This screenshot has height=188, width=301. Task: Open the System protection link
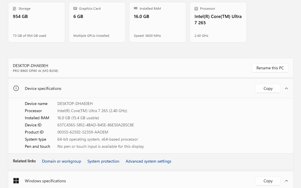[103, 161]
